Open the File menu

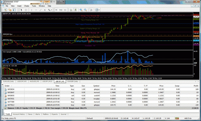click(7, 6)
